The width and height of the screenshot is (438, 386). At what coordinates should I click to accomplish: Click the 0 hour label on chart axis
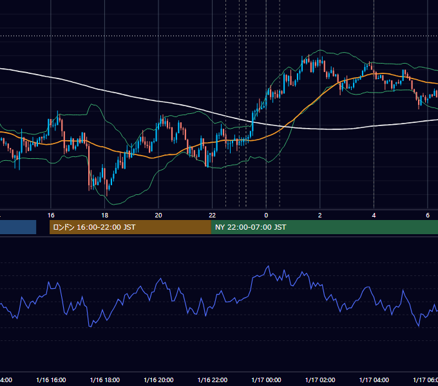click(x=266, y=216)
